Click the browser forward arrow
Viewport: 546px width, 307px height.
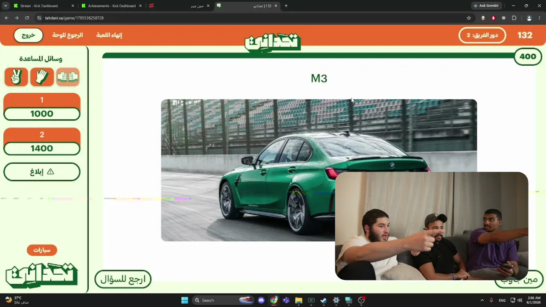pos(17,18)
